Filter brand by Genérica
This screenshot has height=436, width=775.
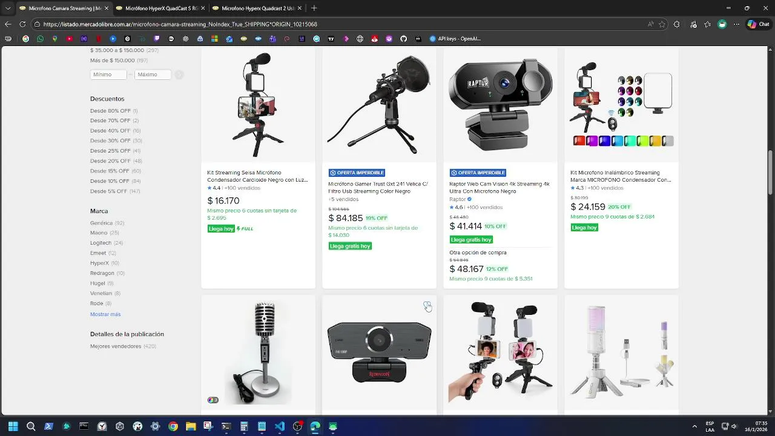107,223
